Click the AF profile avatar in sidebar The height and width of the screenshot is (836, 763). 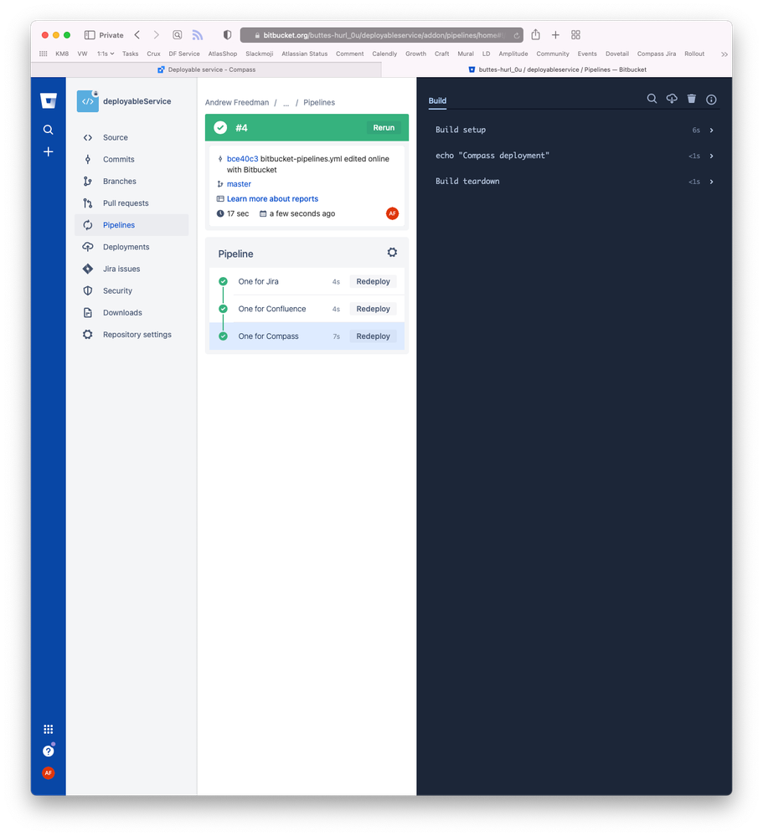(48, 772)
